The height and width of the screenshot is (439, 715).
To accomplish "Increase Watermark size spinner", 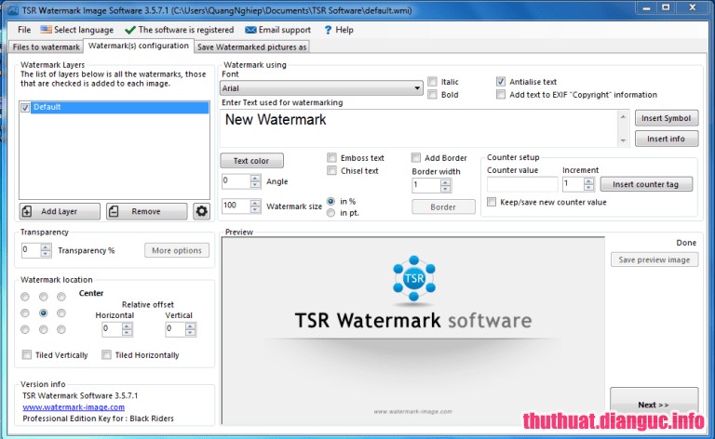I will pos(256,203).
